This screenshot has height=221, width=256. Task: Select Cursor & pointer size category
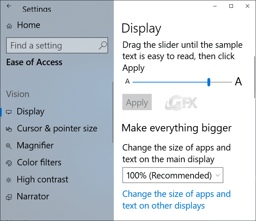click(57, 129)
